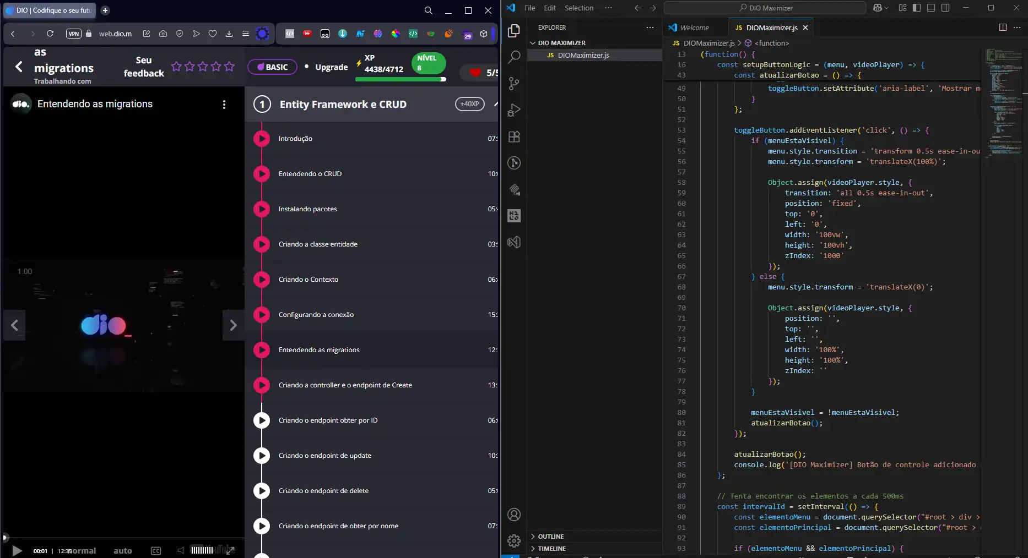The width and height of the screenshot is (1028, 558).
Task: Open browser extensions cube icon
Action: 484,34
